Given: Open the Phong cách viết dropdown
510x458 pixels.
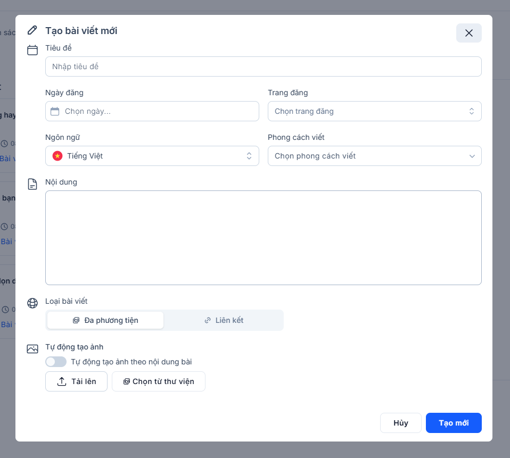Looking at the screenshot, I should tap(374, 156).
